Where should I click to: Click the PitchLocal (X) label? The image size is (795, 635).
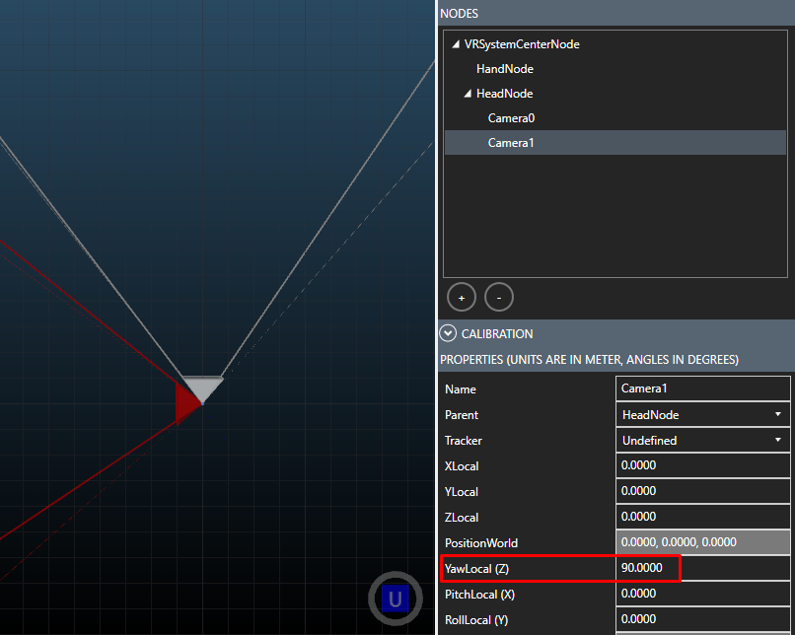479,594
